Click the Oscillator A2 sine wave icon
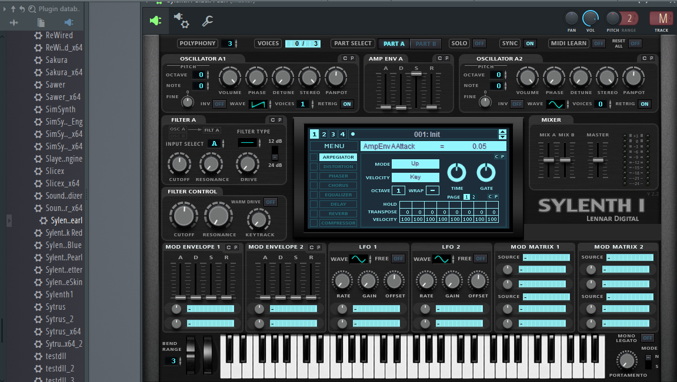 pos(555,104)
